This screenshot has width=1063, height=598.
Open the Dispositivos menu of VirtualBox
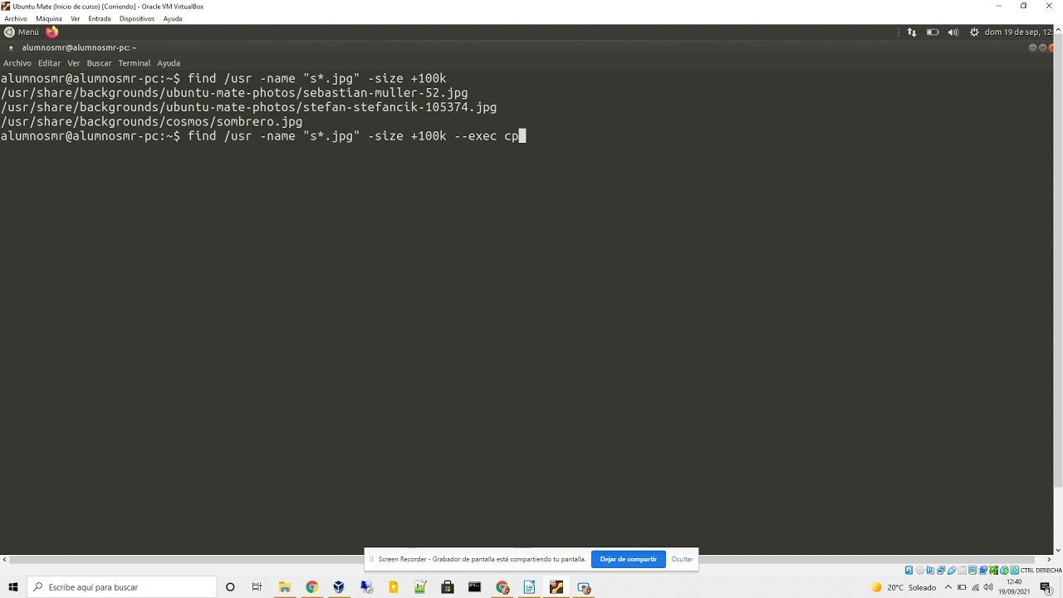coord(136,18)
